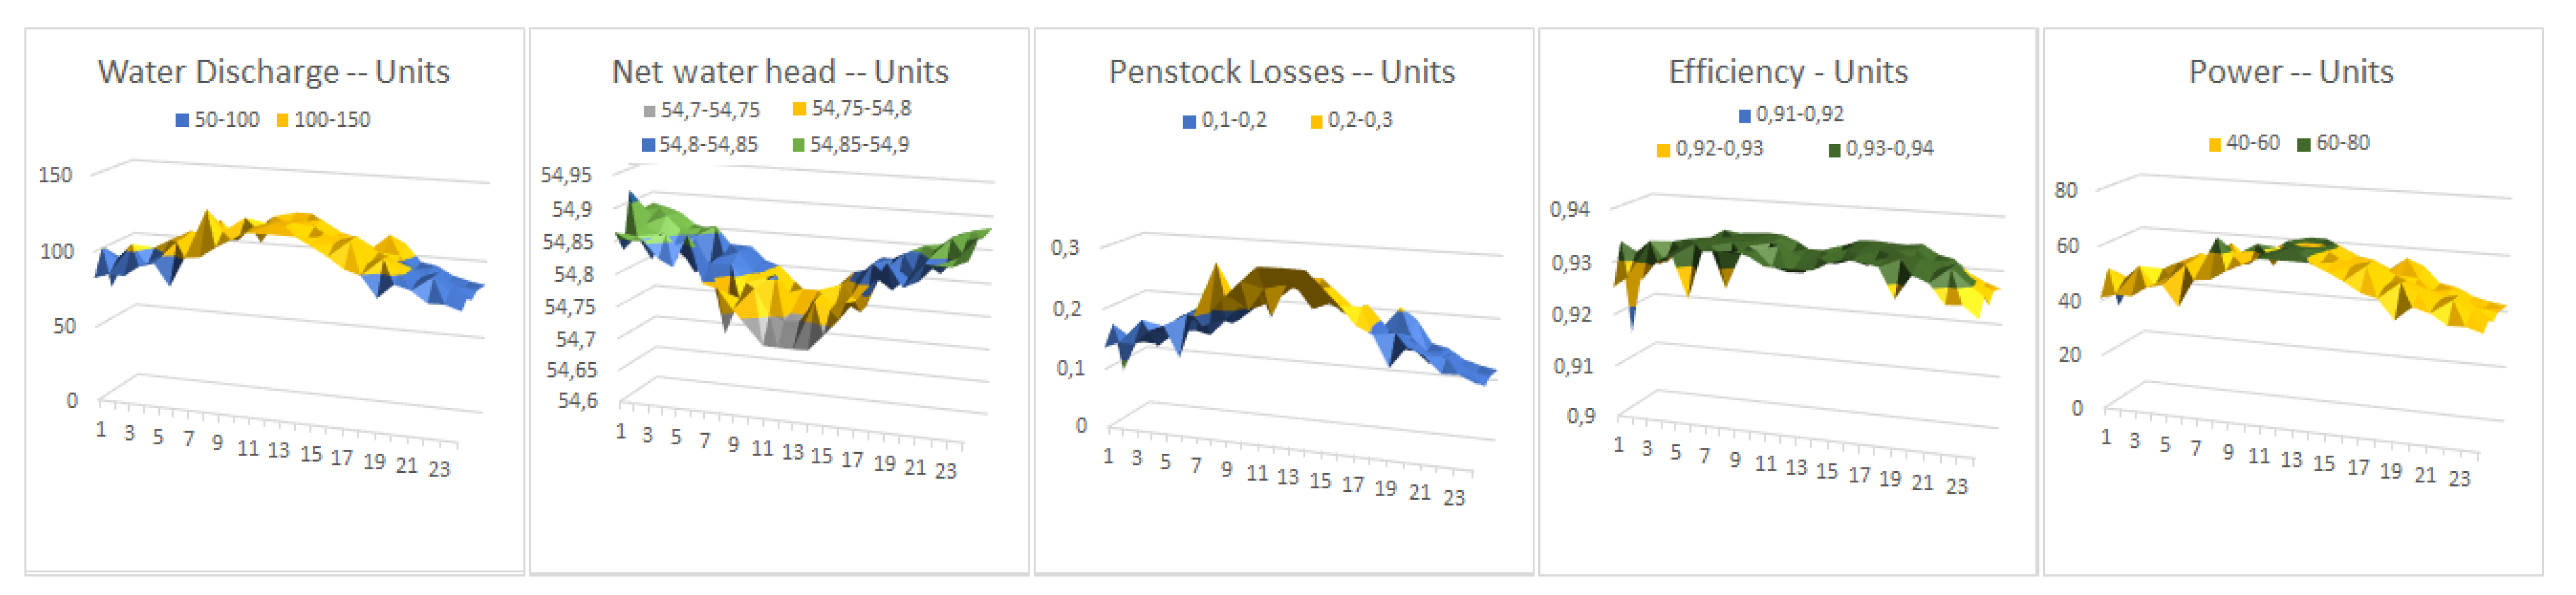Click the blue 0,1-0,2 legend swatch
This screenshot has height=595, width=2576.
coord(1189,121)
